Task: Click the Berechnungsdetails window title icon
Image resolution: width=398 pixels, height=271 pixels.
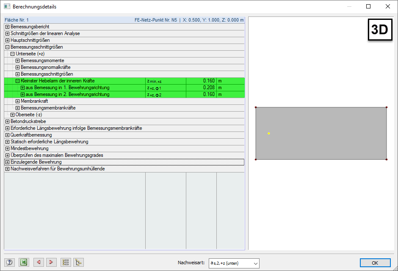Action: click(x=7, y=7)
